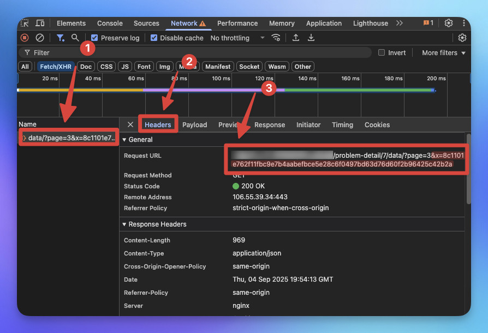Screen dimensions: 488x333
Task: Open the DevTools three-dot menu
Action: click(464, 23)
